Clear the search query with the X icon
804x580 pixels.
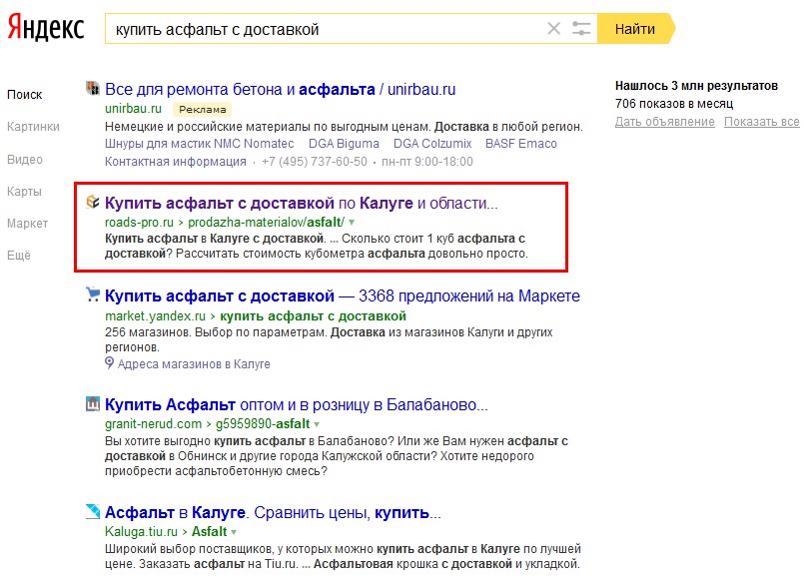click(x=553, y=29)
